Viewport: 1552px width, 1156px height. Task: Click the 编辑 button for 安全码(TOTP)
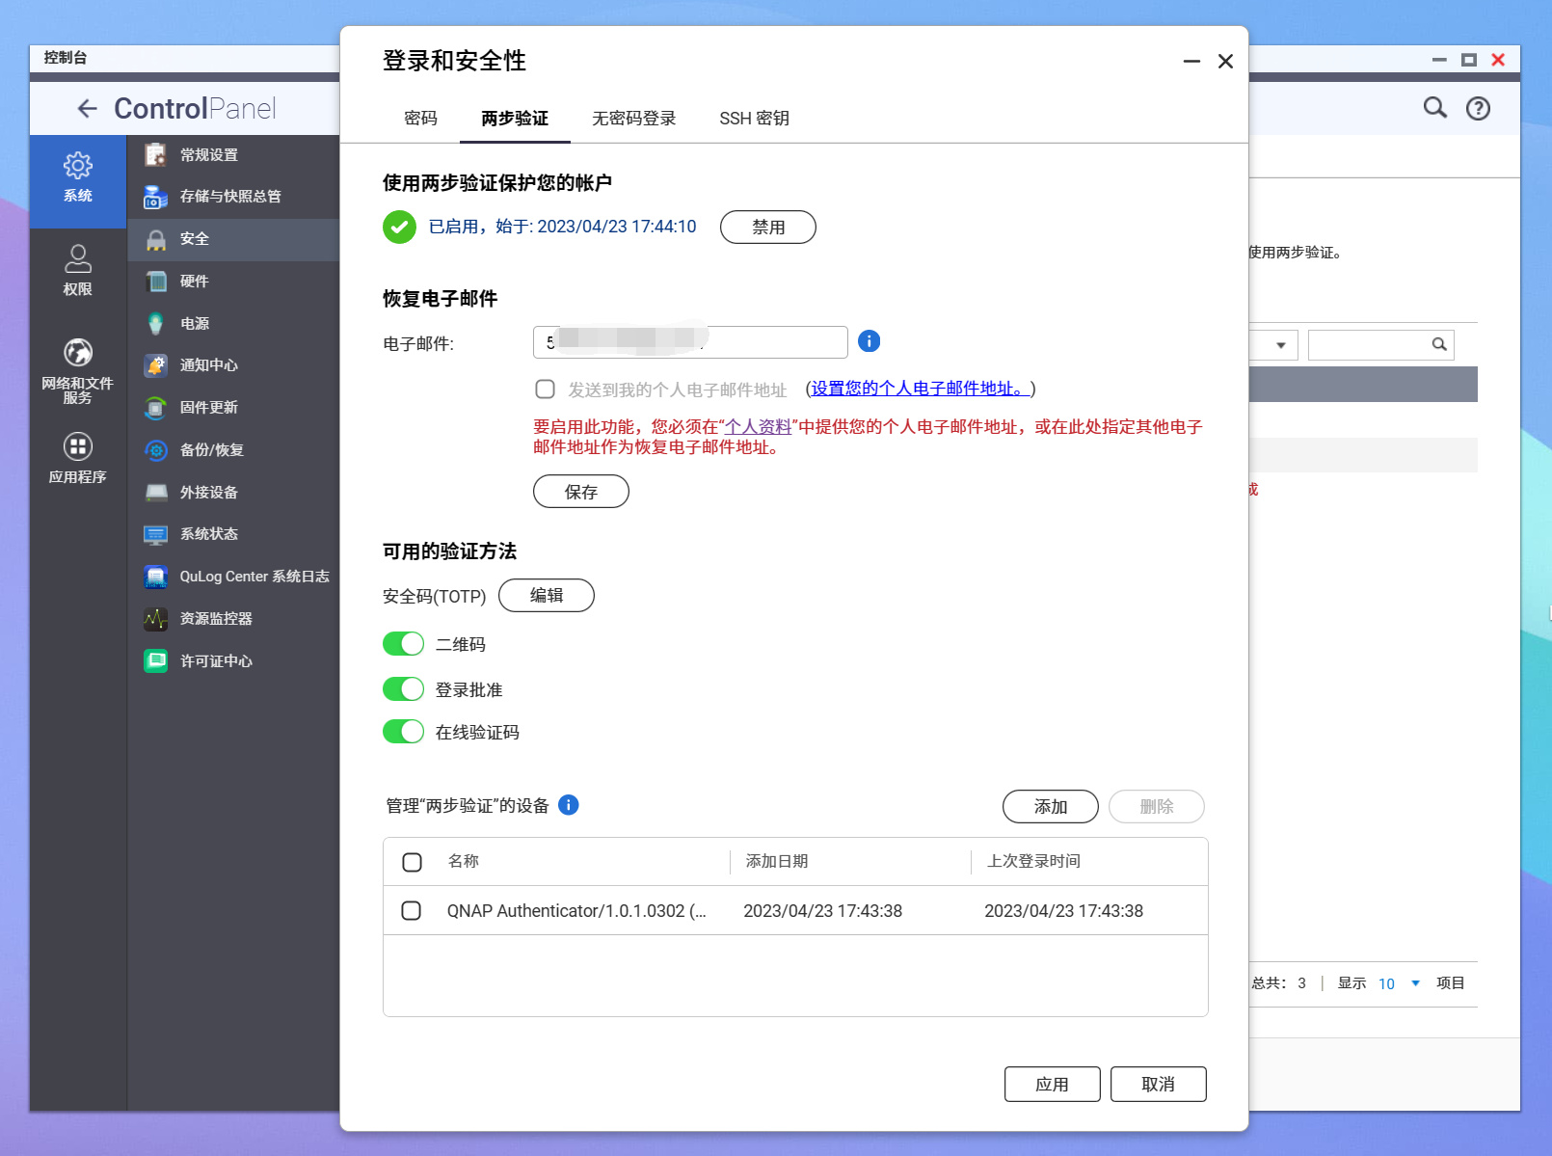pyautogui.click(x=547, y=596)
